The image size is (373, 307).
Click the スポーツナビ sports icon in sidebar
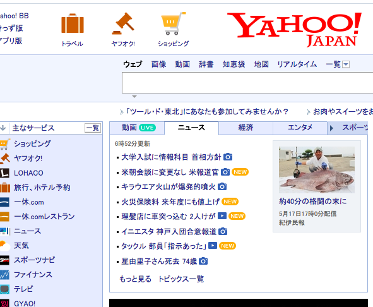tap(4, 260)
